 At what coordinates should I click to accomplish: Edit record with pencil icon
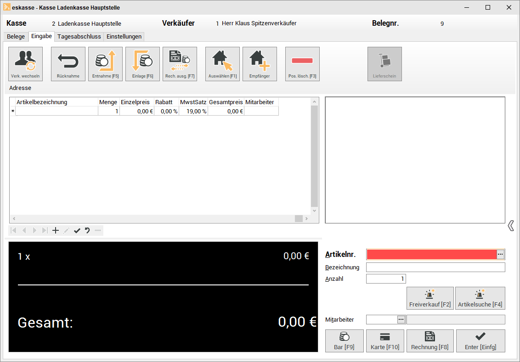[x=66, y=230]
